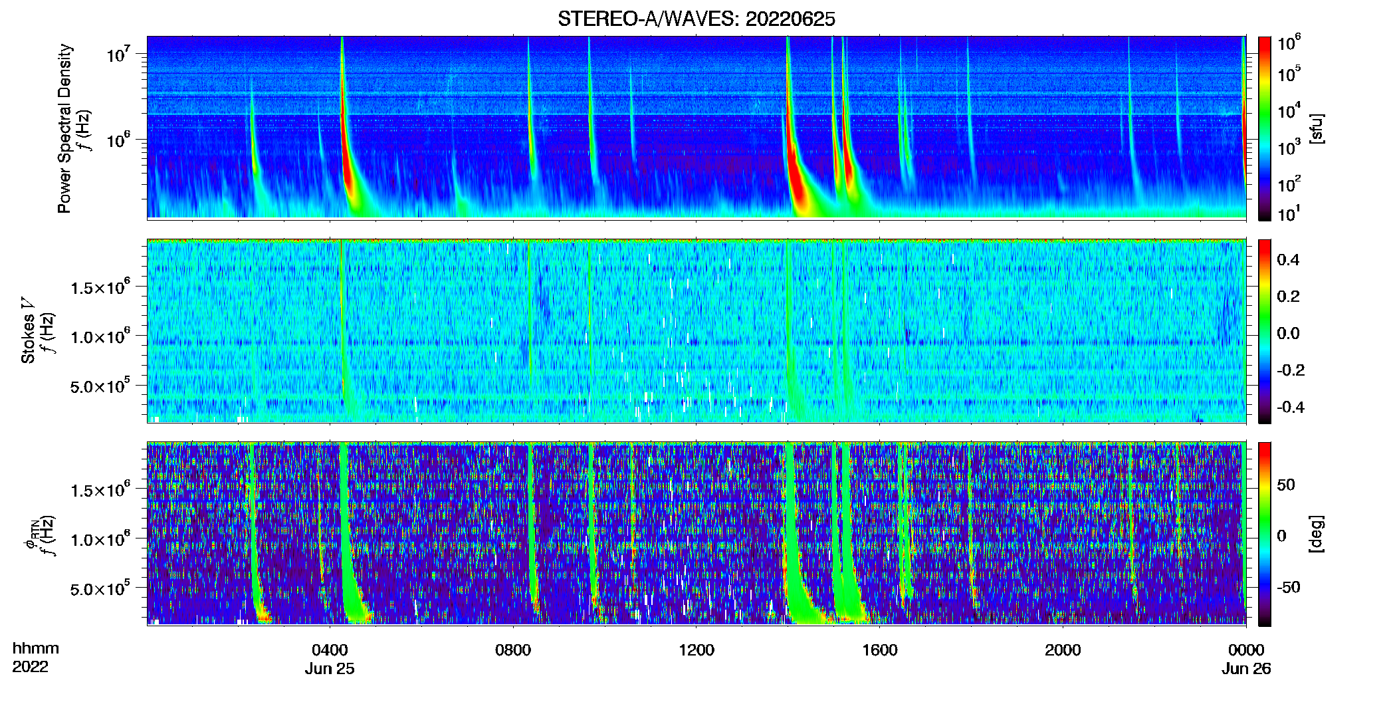Viewport: 1393px width, 718px height.
Task: Click 10^3 on the sfu color bar scale
Action: [x=1289, y=148]
